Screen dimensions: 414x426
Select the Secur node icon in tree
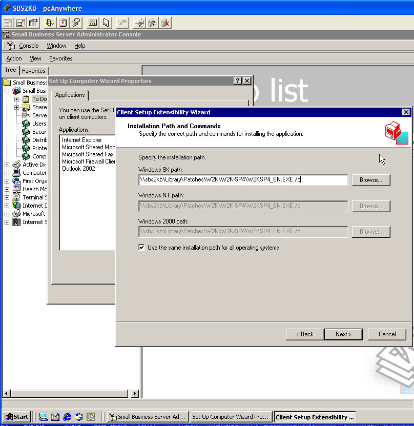pos(26,132)
